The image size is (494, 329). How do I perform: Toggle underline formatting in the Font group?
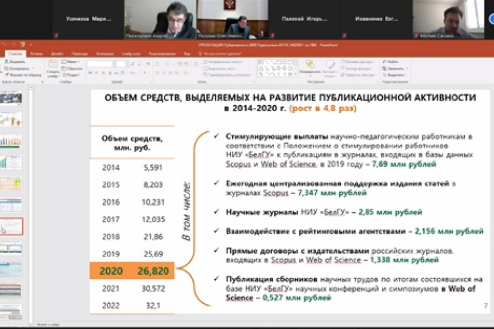click(x=103, y=73)
